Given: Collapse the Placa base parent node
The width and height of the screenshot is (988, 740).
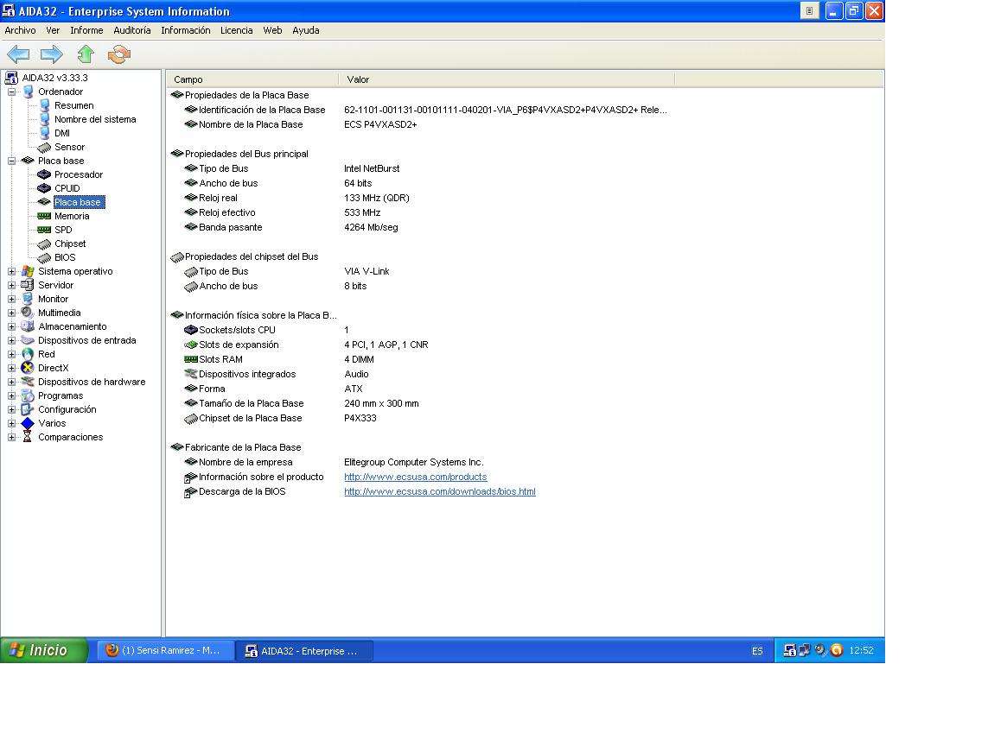Looking at the screenshot, I should tap(11, 161).
